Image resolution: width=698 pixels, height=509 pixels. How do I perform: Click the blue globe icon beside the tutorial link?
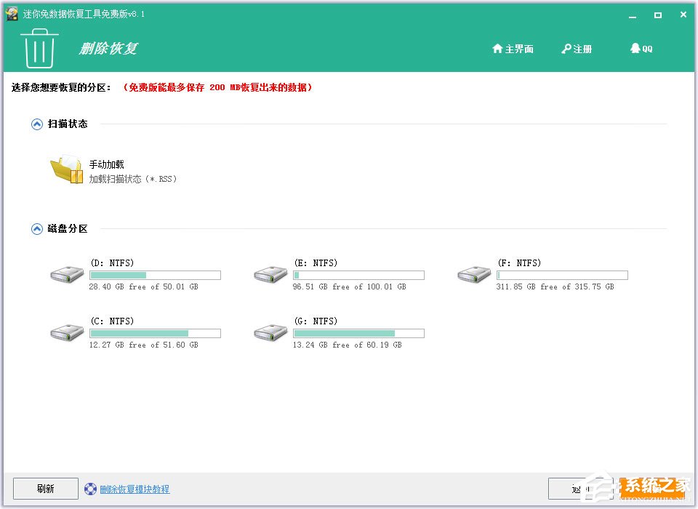(89, 488)
